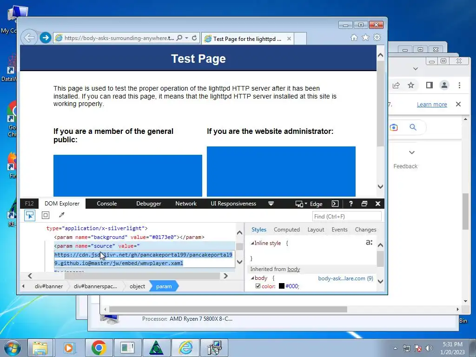Show more developer tools via the overflow arrow
Image resolution: width=476 pixels, height=357 pixels.
[x=271, y=204]
